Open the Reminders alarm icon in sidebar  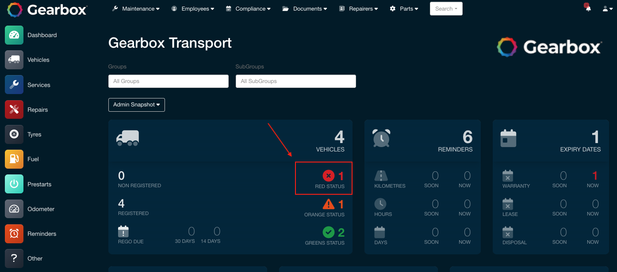click(14, 234)
